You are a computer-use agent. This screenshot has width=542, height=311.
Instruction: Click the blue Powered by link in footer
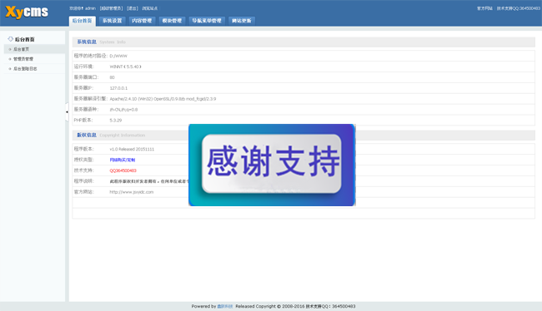pos(224,306)
